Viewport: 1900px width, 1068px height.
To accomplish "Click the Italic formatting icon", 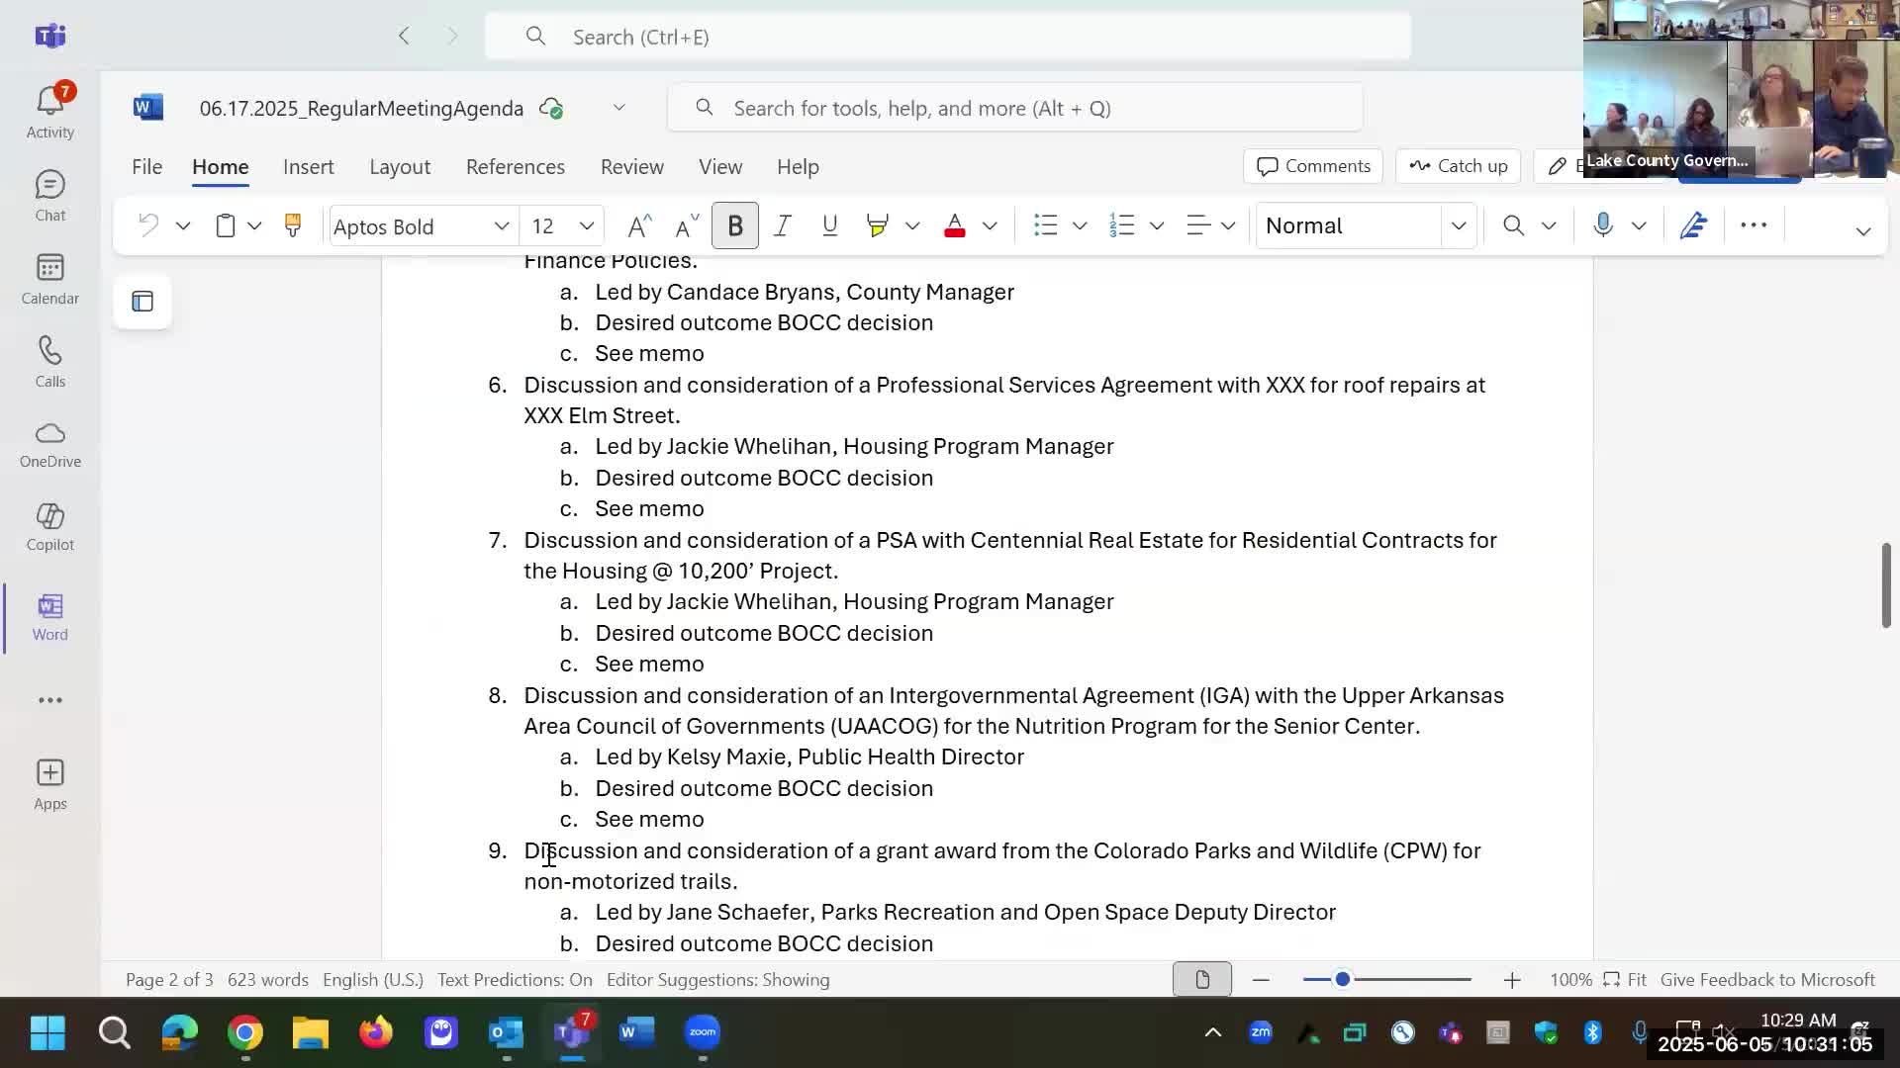I will 782,225.
